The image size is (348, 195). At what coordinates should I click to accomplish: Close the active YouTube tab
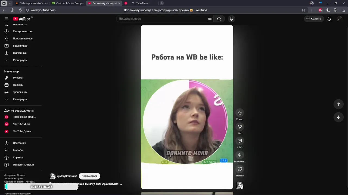(x=119, y=3)
